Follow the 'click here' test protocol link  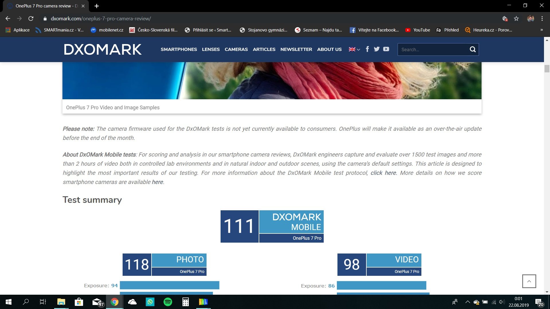384,173
